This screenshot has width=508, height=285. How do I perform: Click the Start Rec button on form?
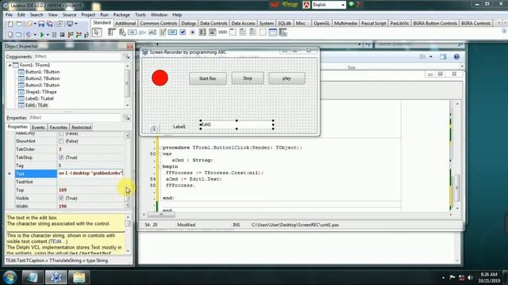pos(208,78)
